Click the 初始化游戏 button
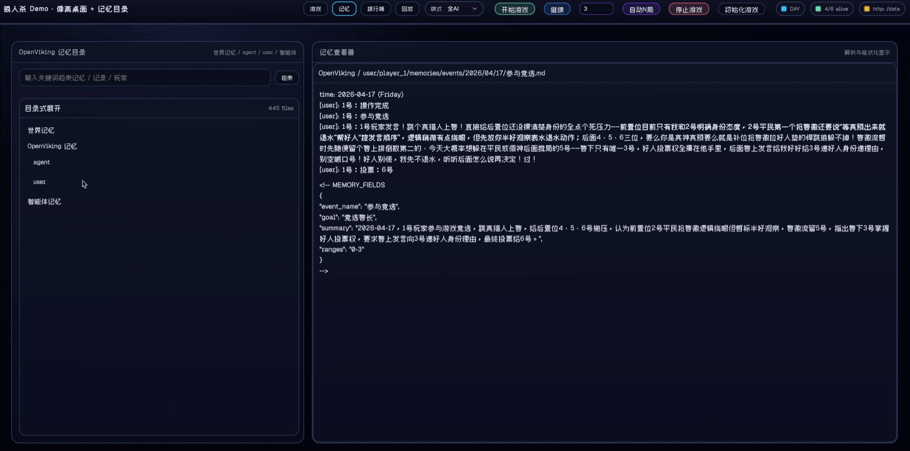910x451 pixels. (x=741, y=10)
